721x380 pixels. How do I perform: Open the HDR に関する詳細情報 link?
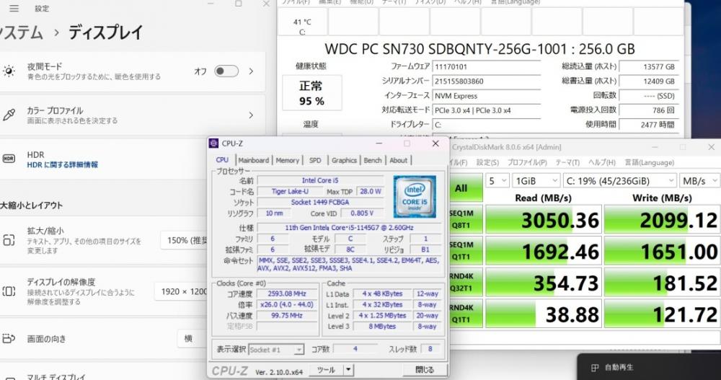point(62,164)
